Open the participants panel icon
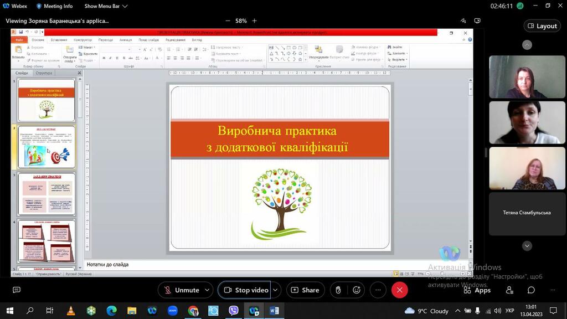 (x=509, y=290)
